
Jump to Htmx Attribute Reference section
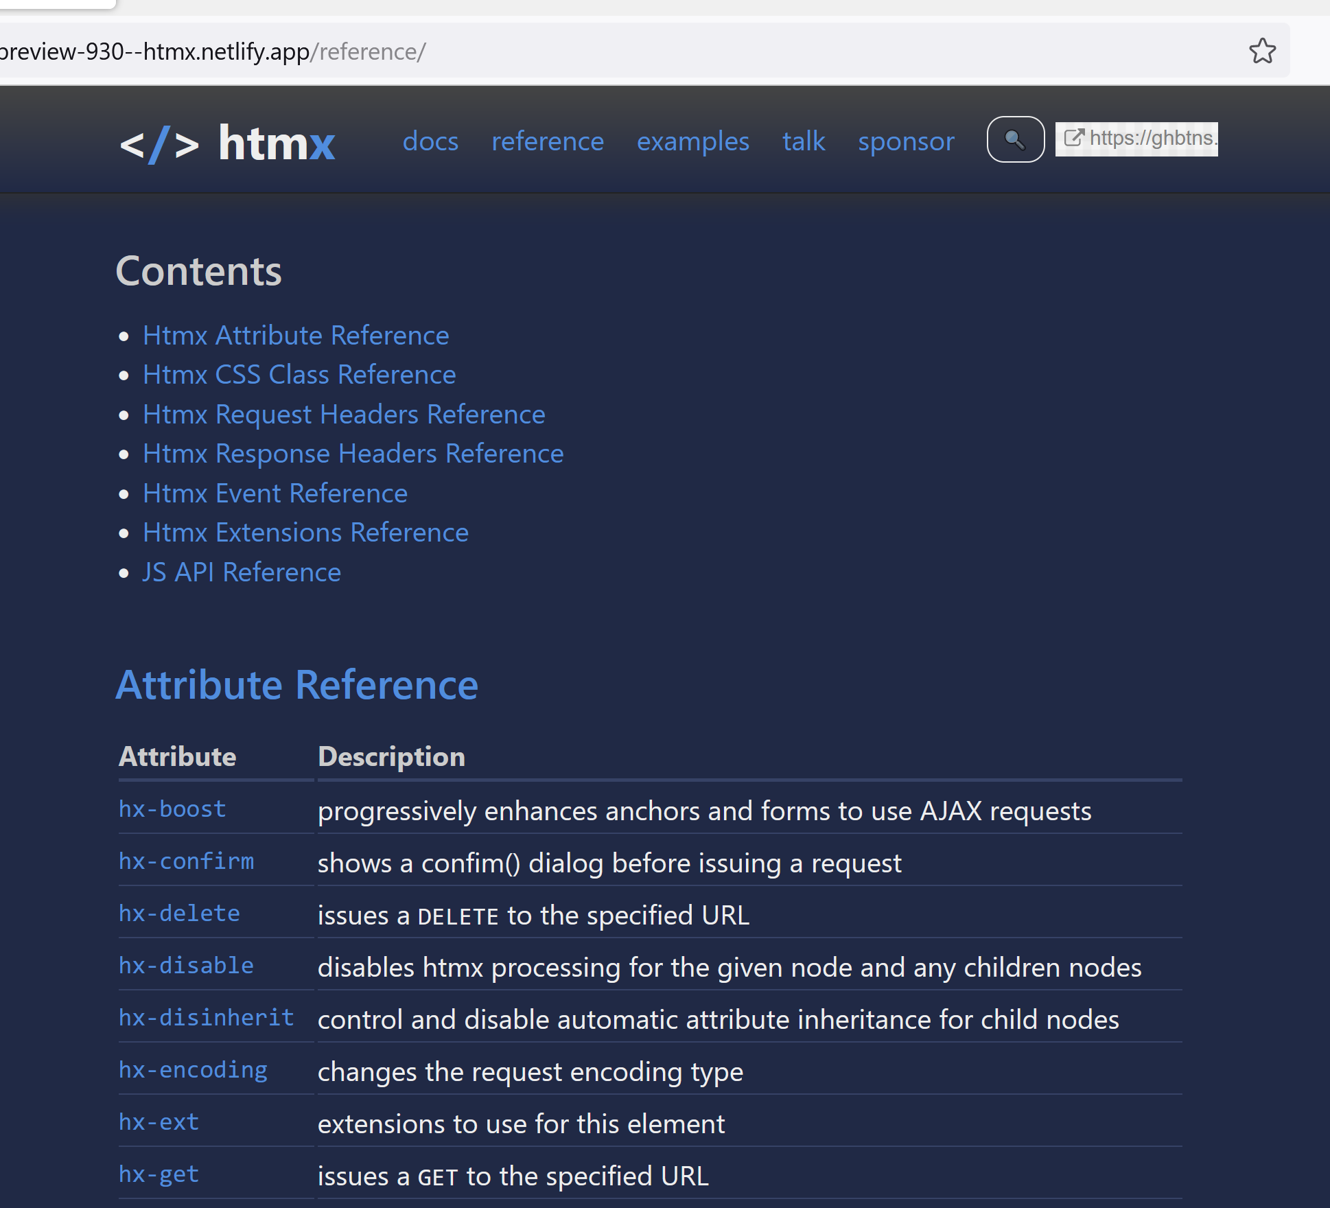(x=296, y=336)
